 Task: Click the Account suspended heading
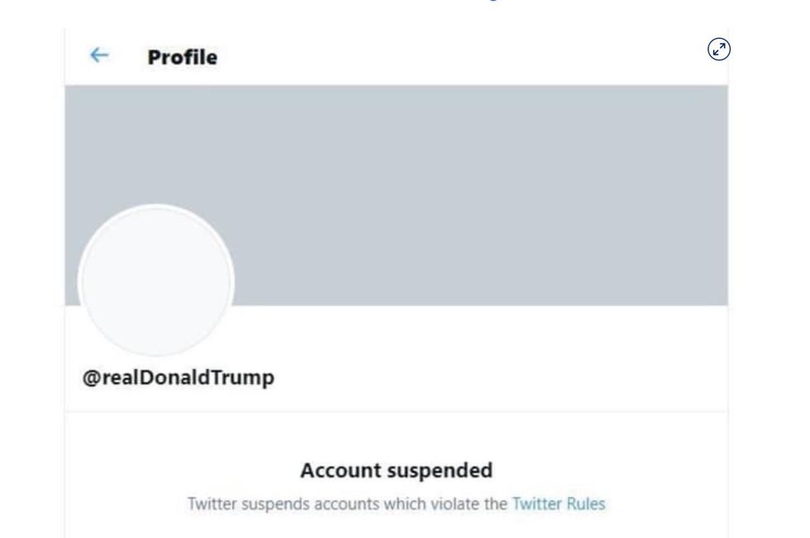pos(396,470)
